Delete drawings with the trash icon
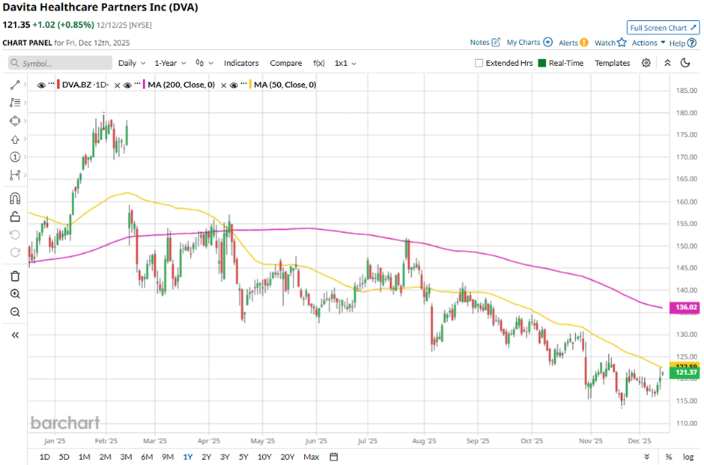This screenshot has height=465, width=704. pyautogui.click(x=14, y=276)
